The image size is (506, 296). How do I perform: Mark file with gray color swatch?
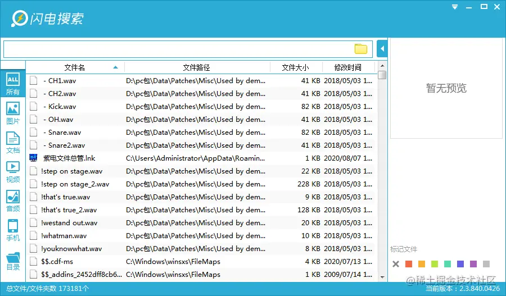[x=486, y=264]
